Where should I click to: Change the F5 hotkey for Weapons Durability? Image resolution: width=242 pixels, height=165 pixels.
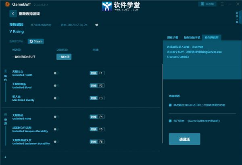click(x=97, y=129)
